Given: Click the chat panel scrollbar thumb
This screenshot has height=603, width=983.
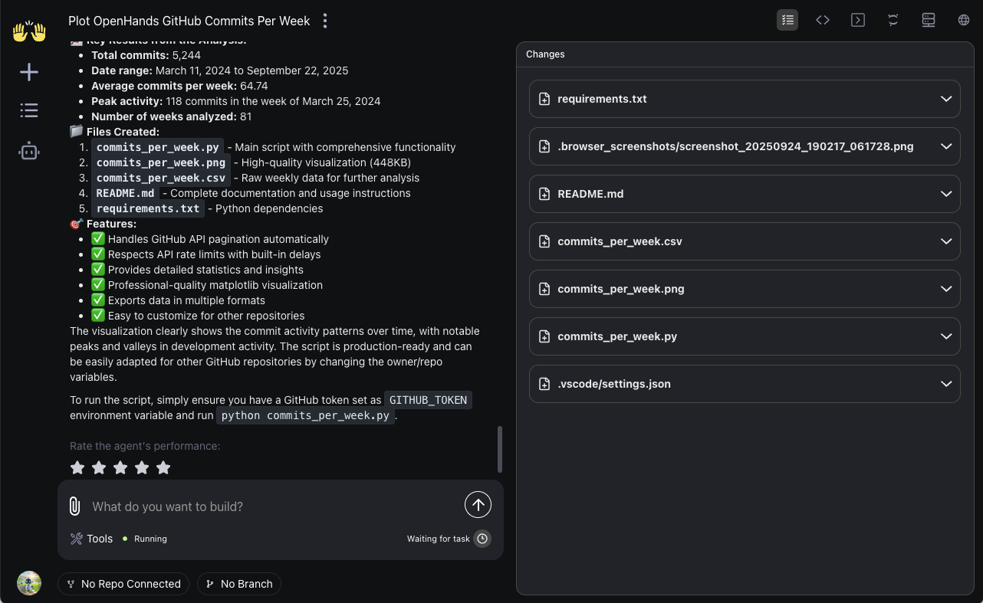Looking at the screenshot, I should click(x=500, y=449).
